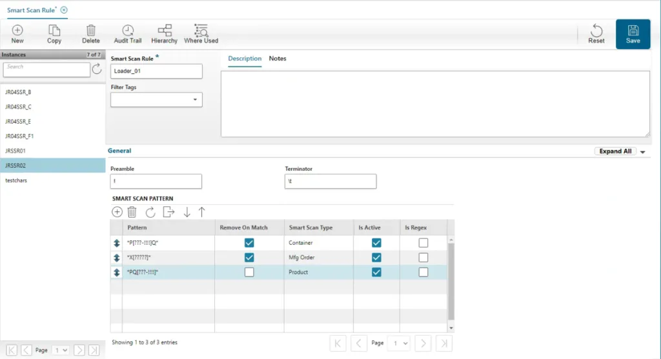
Task: Switch to the Description tab
Action: pyautogui.click(x=245, y=59)
